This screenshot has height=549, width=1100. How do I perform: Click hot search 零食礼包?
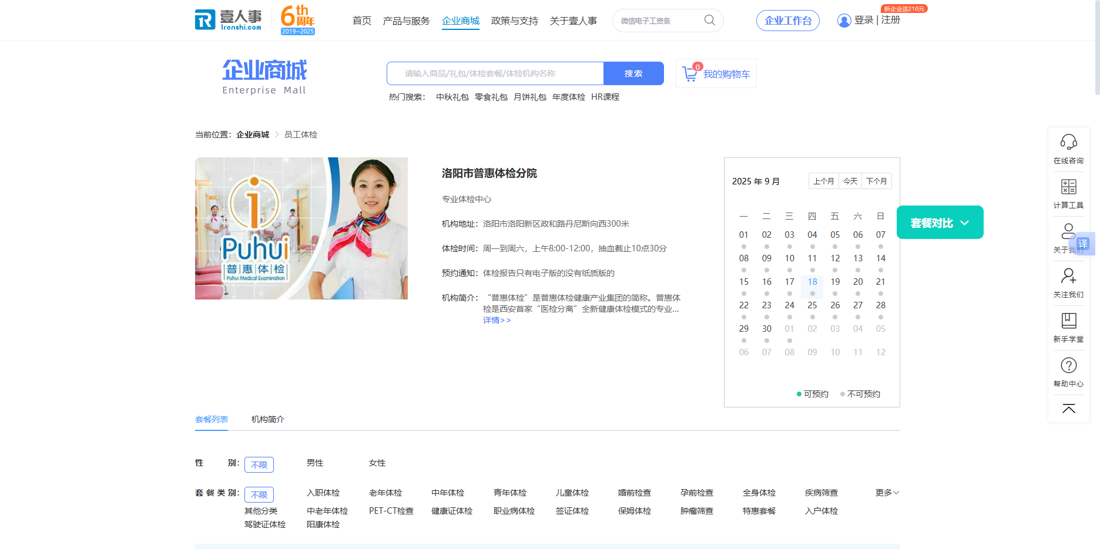(491, 97)
